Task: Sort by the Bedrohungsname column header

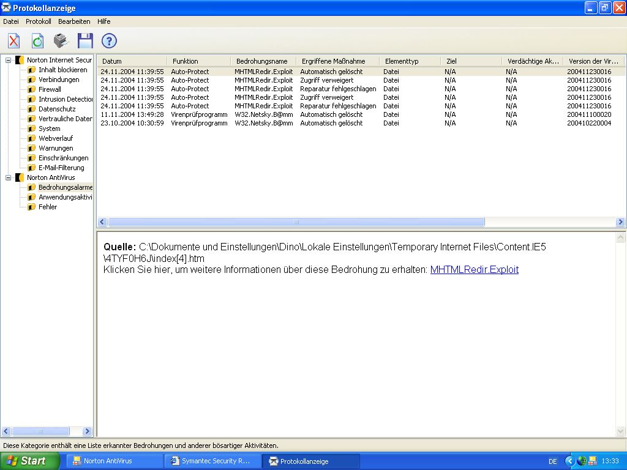Action: [x=263, y=61]
